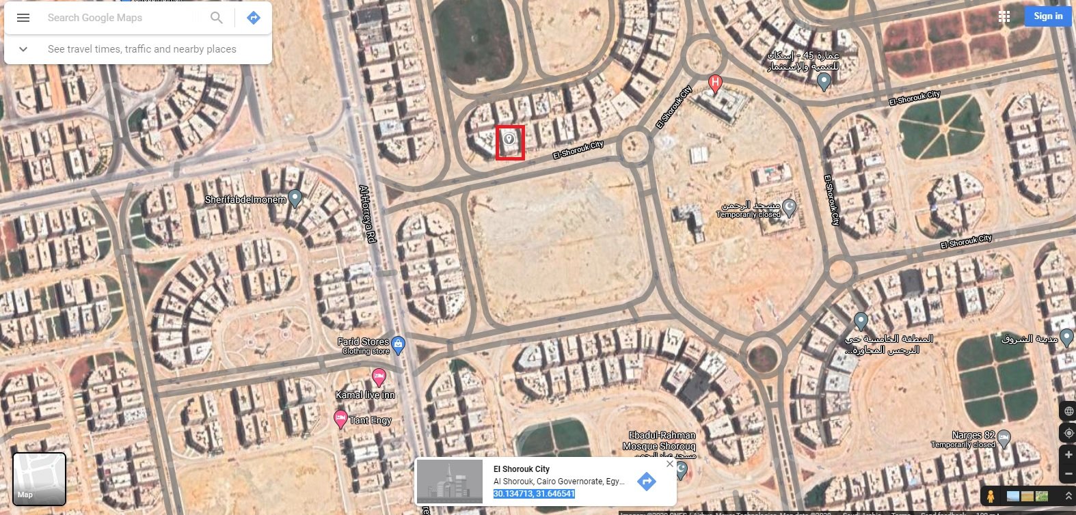Open the El Shorouk City card thumbnail
Screen dimensions: 1076x515
(450, 482)
